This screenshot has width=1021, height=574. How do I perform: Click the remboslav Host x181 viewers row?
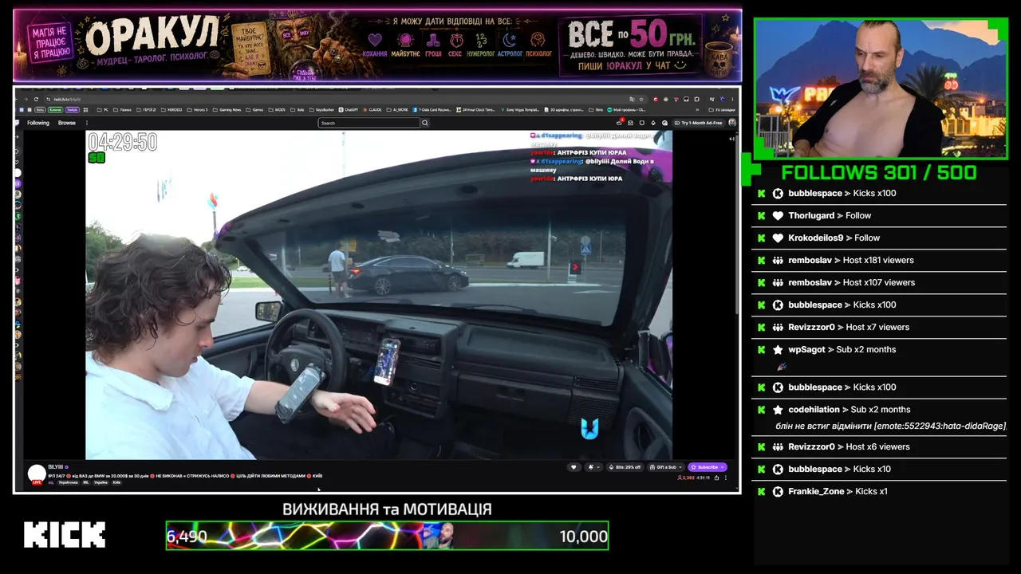pos(879,260)
